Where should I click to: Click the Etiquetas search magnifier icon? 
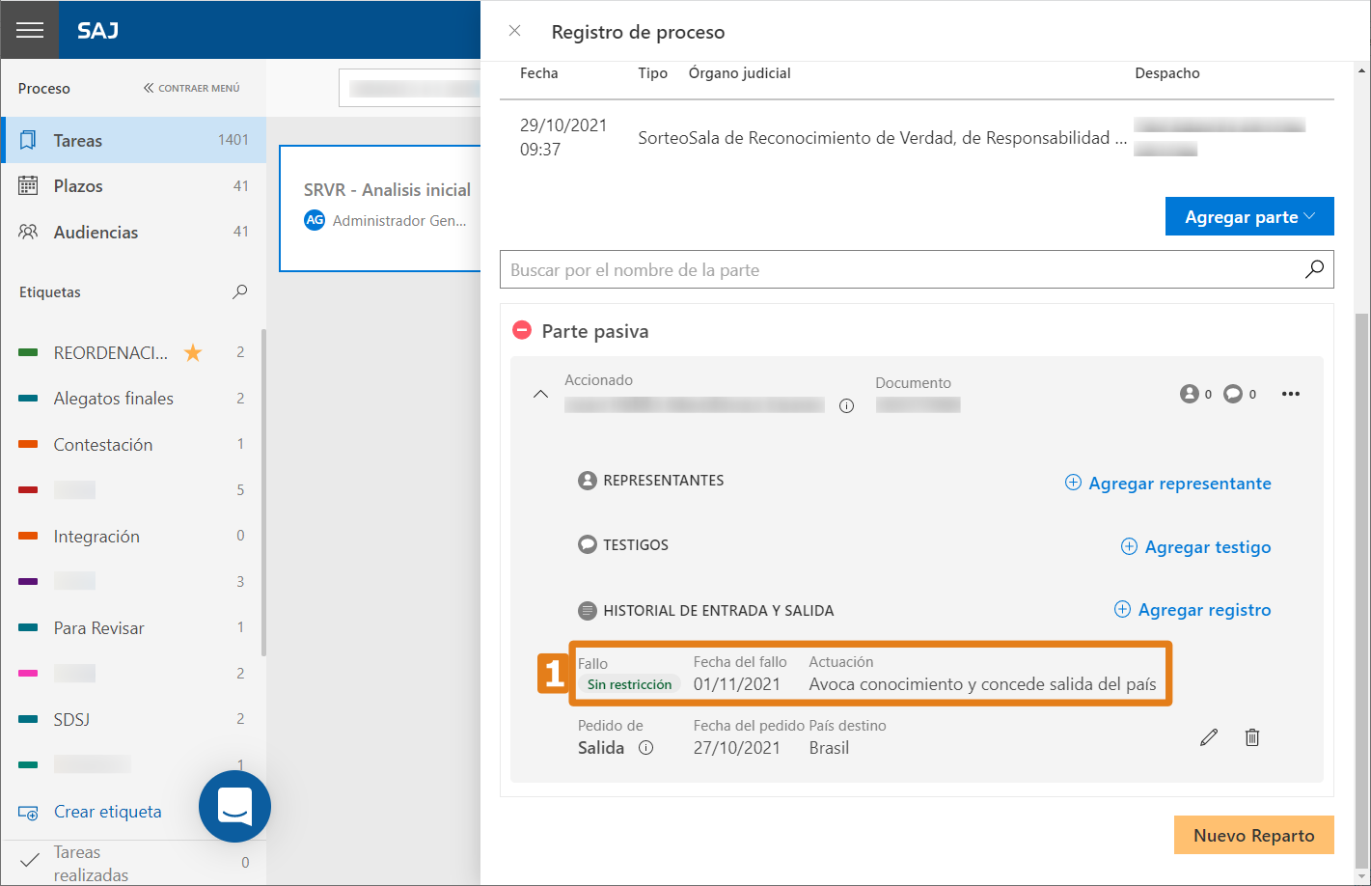click(240, 291)
